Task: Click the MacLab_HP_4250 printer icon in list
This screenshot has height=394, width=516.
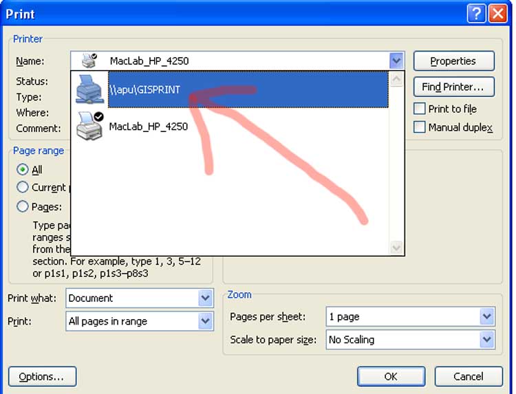Action: point(90,126)
